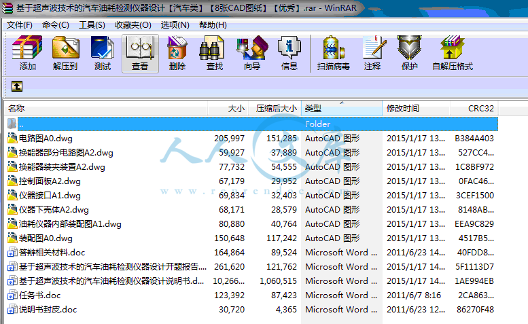Sort by CRC32 column header

[474, 108]
